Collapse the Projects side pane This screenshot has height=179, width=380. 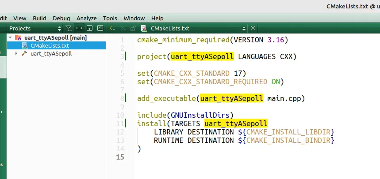[100, 28]
